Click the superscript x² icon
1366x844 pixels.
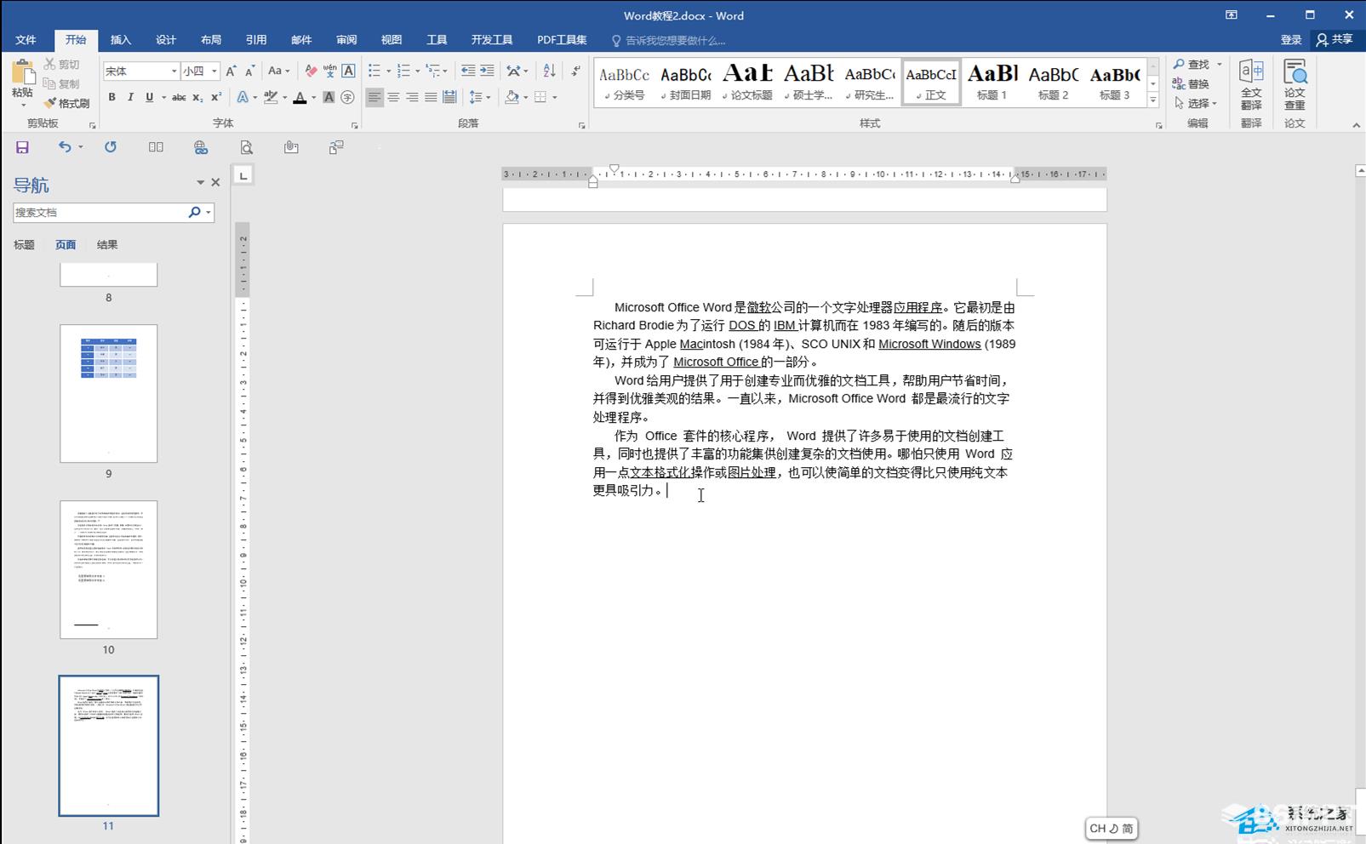(x=216, y=98)
